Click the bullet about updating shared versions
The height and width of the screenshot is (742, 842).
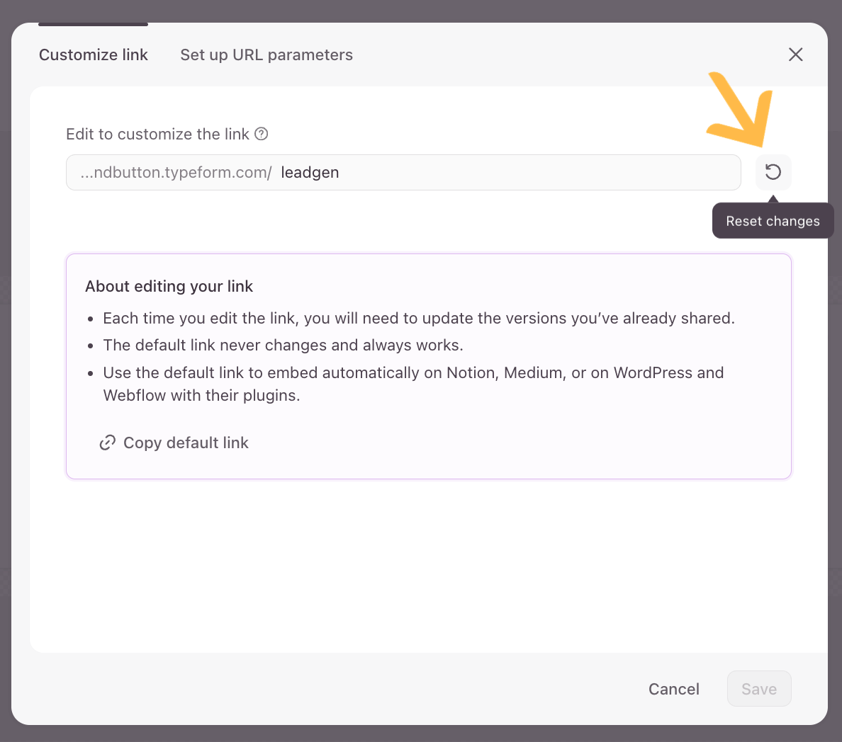tap(418, 318)
